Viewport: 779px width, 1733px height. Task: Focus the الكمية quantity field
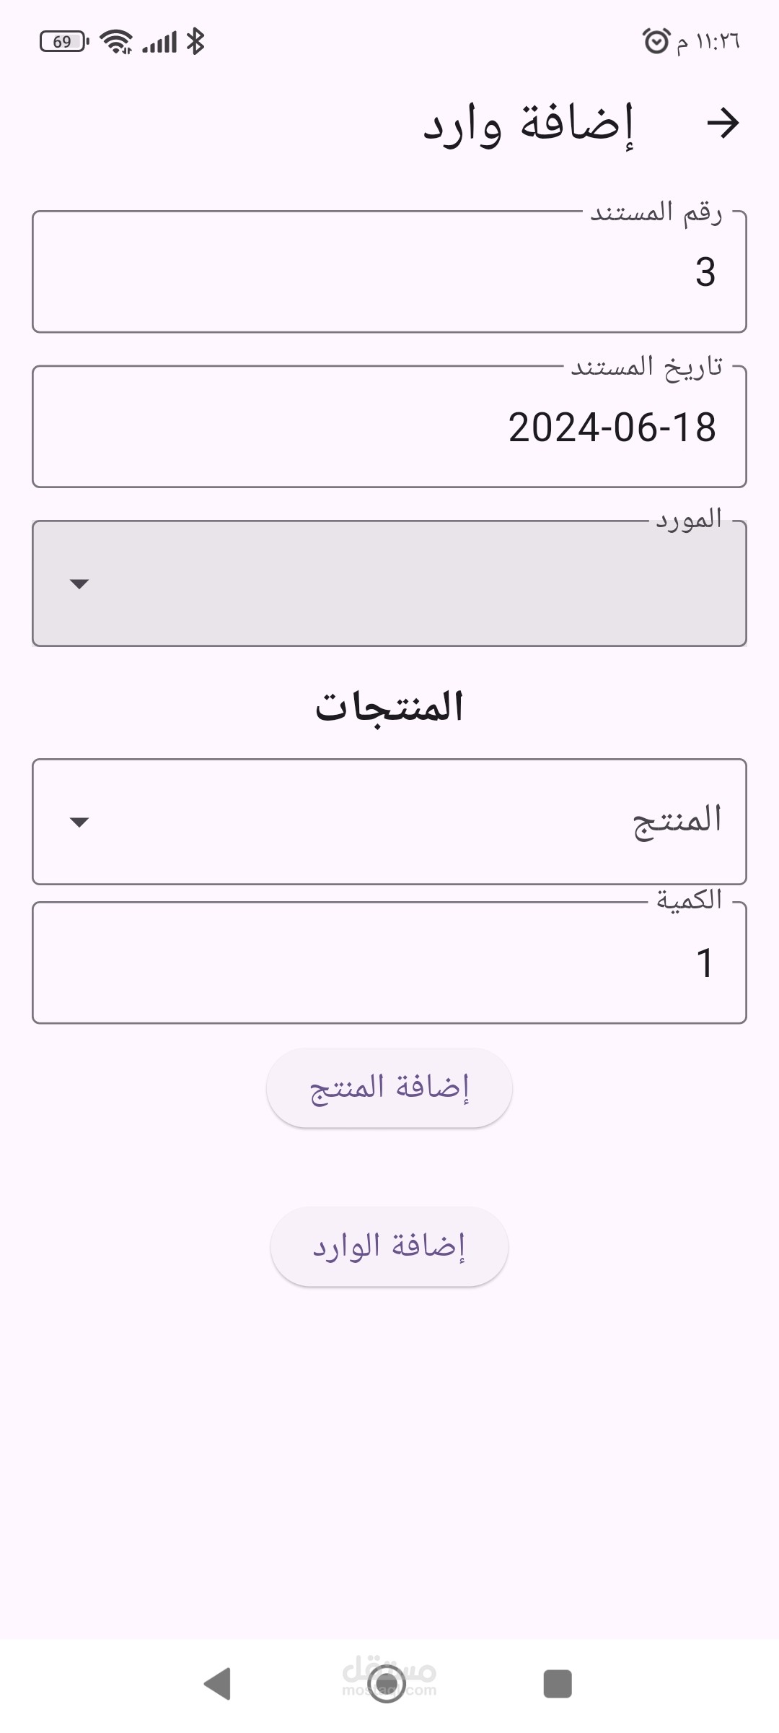click(x=389, y=963)
